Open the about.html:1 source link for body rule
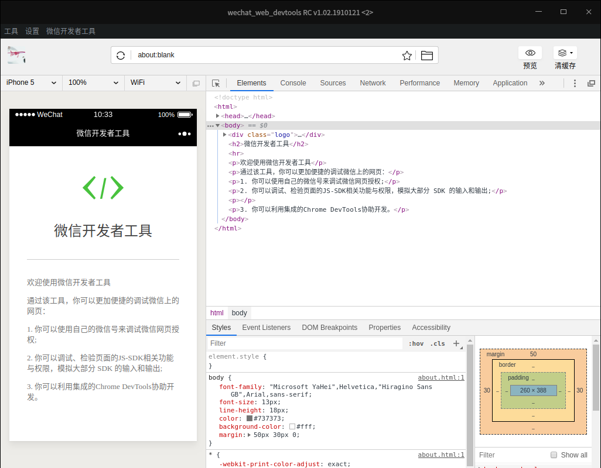The width and height of the screenshot is (601, 468). (x=440, y=378)
